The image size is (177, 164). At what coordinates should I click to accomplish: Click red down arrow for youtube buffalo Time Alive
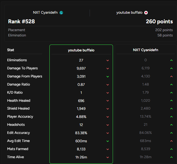tap(108, 157)
